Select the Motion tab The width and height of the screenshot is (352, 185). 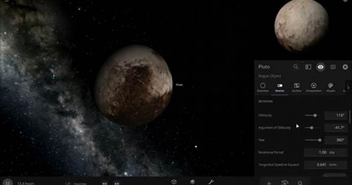click(x=280, y=87)
